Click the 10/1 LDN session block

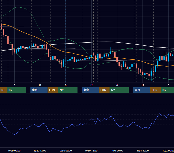pos(156,90)
